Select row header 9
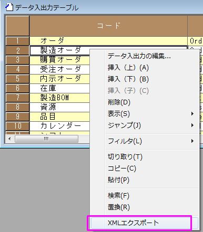 17,117
